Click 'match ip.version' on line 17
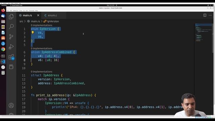Viewport: 215px width, 121px height. click(x=52, y=99)
